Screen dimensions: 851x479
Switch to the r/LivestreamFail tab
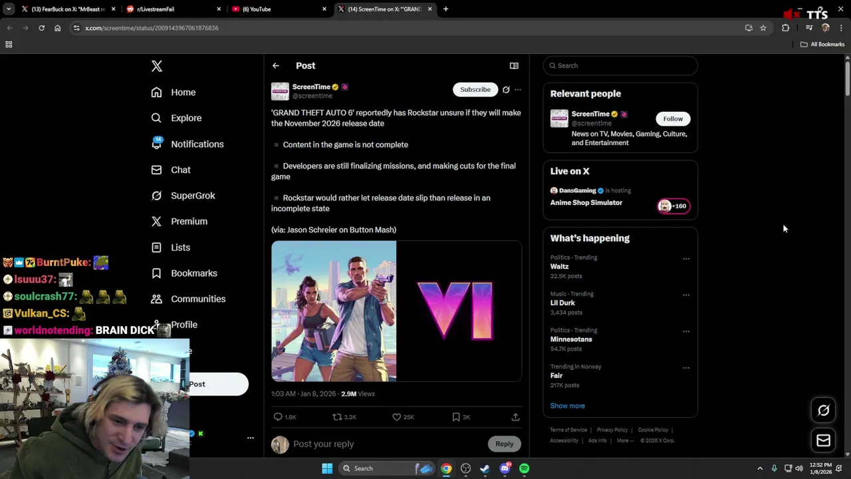click(174, 9)
